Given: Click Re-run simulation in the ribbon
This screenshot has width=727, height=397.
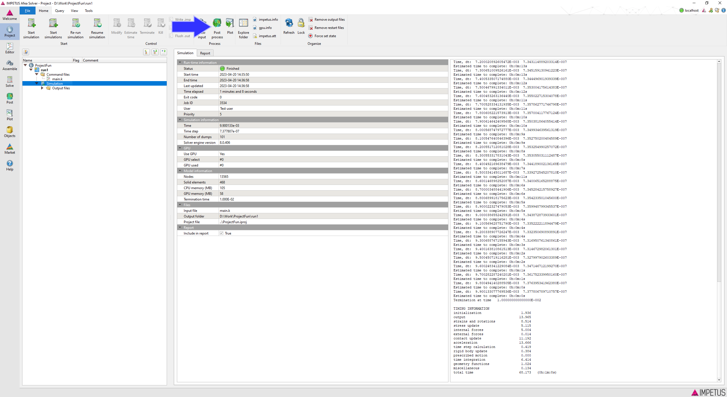Looking at the screenshot, I should (76, 28).
